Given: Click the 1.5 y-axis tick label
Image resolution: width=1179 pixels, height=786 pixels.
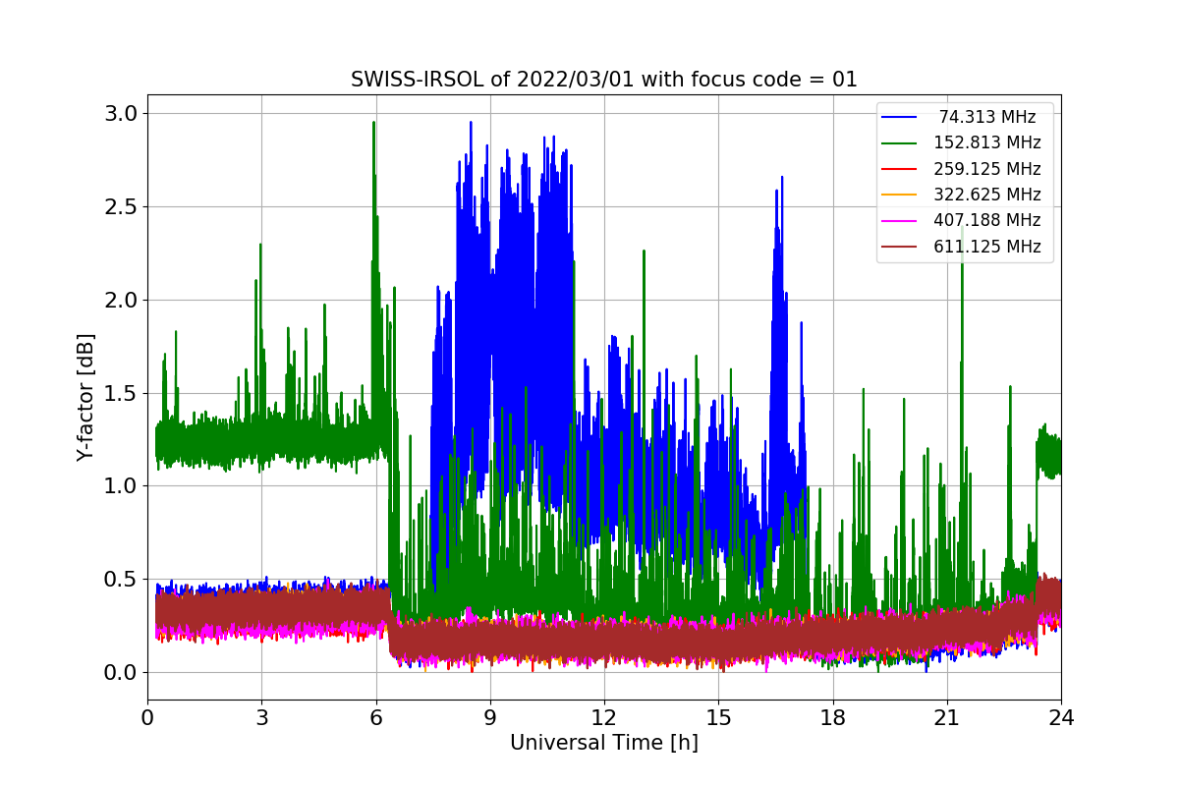Looking at the screenshot, I should [120, 393].
